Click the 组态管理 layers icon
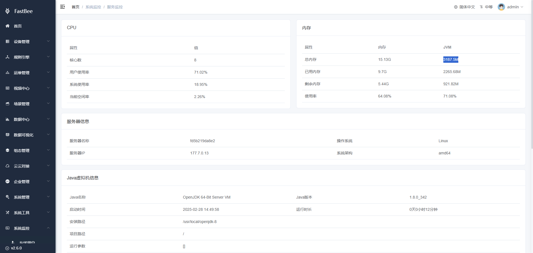Screen dimensions: 533x253 pyautogui.click(x=7, y=150)
